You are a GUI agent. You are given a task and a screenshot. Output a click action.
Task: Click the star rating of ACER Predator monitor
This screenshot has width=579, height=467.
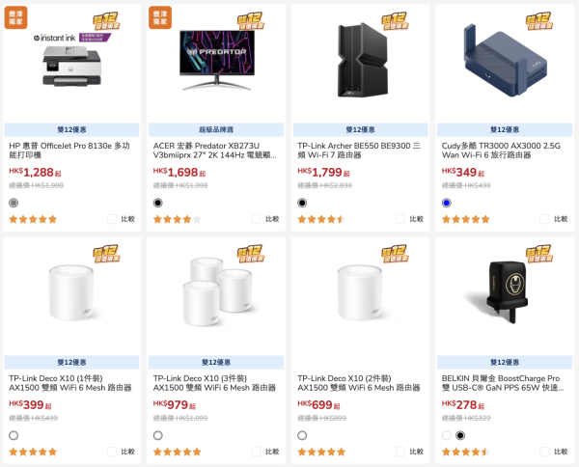178,219
